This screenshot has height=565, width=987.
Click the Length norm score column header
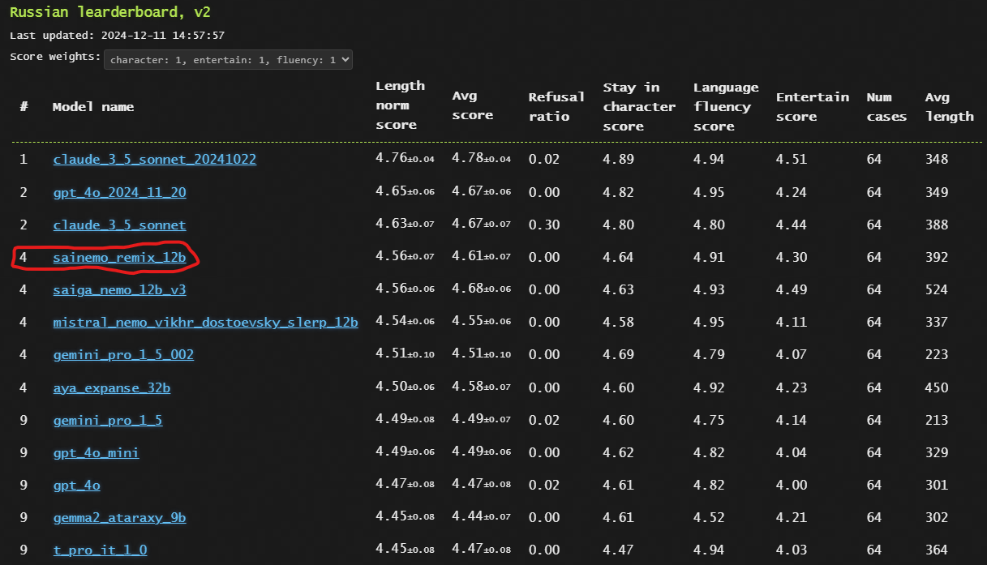[x=400, y=105]
